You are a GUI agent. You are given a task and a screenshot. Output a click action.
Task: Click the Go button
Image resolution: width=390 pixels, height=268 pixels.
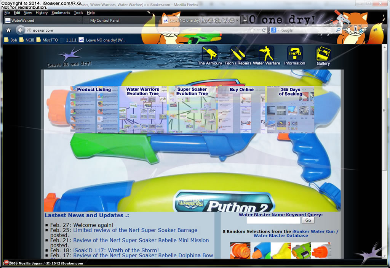click(x=308, y=220)
